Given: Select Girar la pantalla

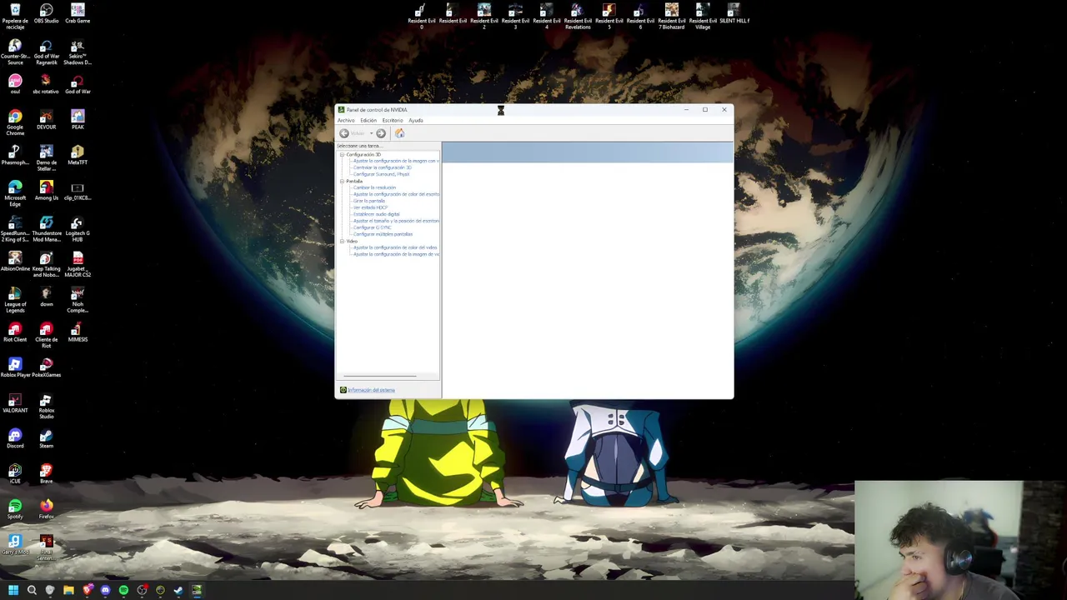Looking at the screenshot, I should tap(369, 201).
